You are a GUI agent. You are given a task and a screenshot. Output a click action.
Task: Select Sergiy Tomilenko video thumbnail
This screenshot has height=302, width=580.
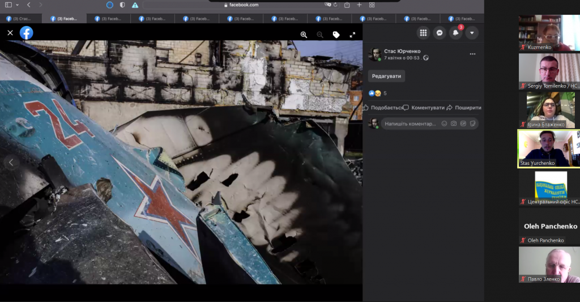tap(549, 71)
